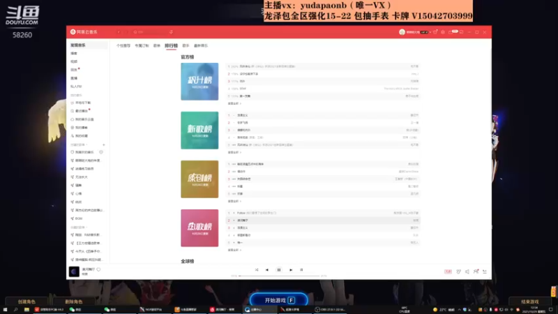
Task: Open 发现音乐 in the sidebar
Action: 88,45
